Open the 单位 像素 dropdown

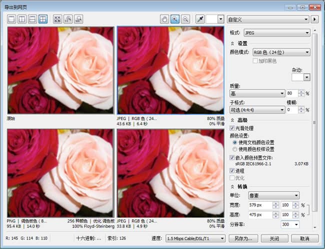pos(274,195)
